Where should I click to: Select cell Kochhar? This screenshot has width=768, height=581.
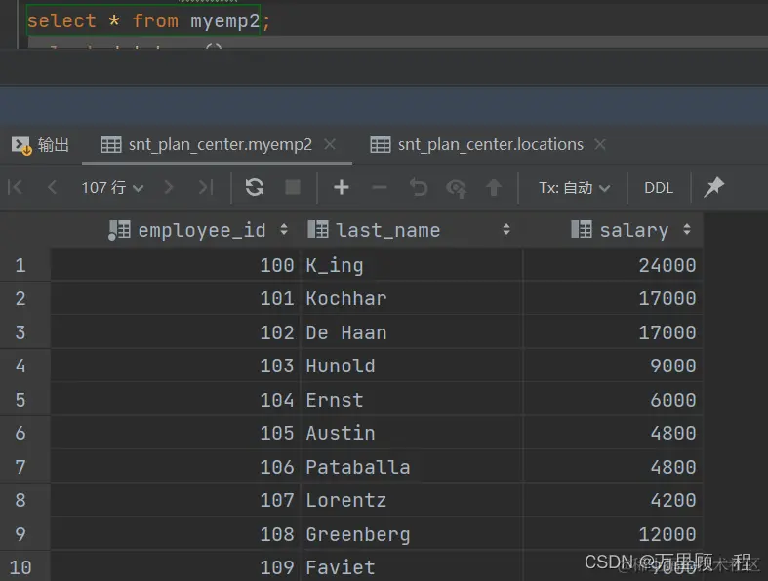tap(411, 298)
